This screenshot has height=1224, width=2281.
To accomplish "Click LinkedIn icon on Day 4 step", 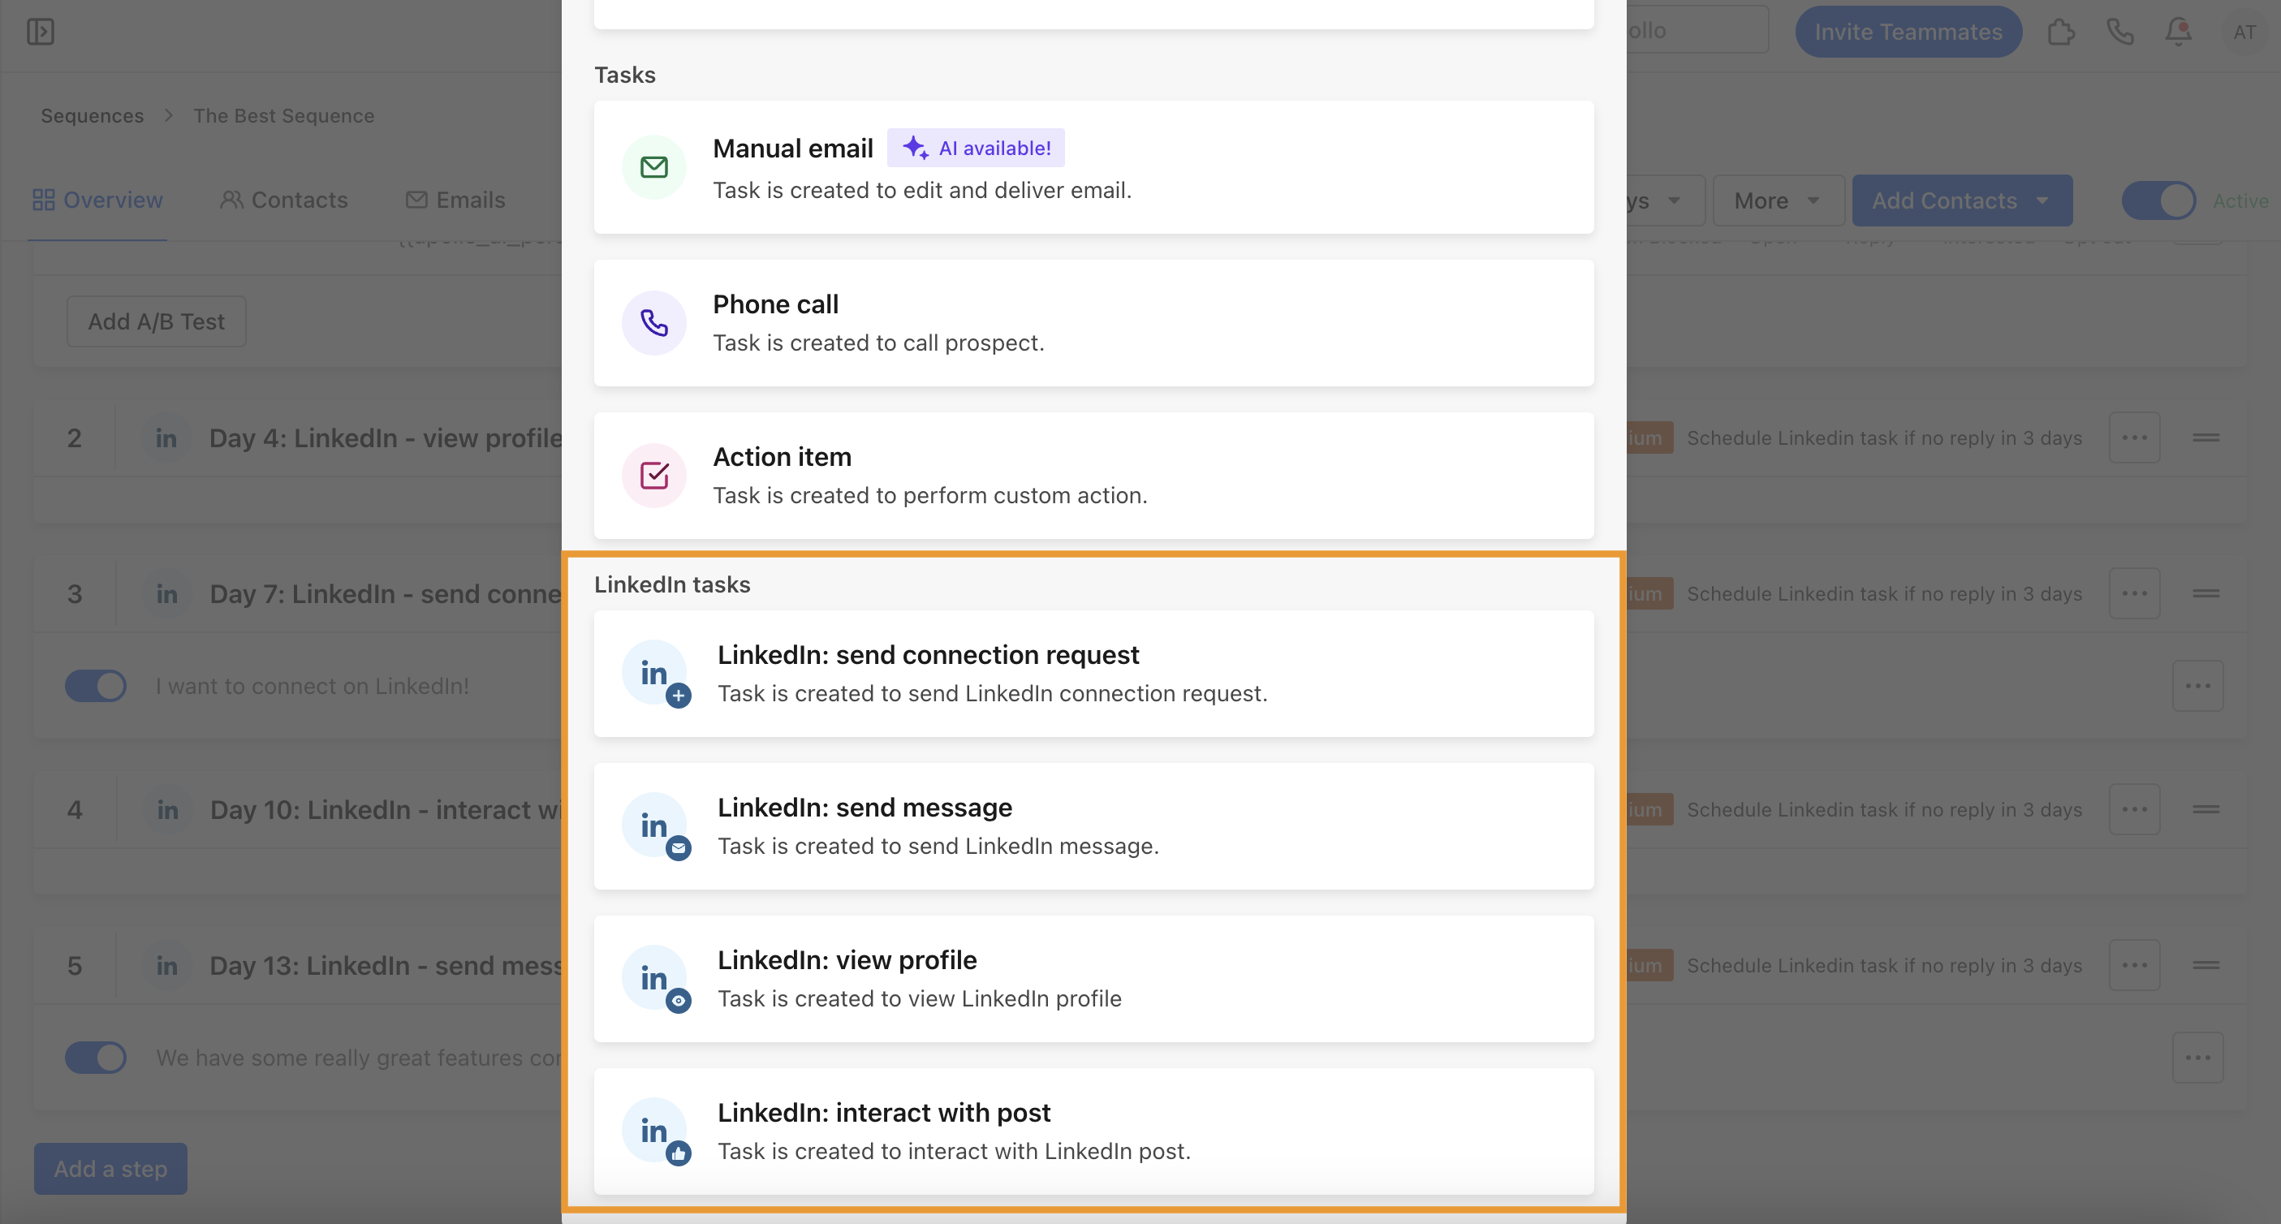I will (x=166, y=437).
